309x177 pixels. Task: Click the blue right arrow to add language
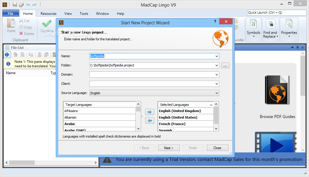[x=150, y=112]
